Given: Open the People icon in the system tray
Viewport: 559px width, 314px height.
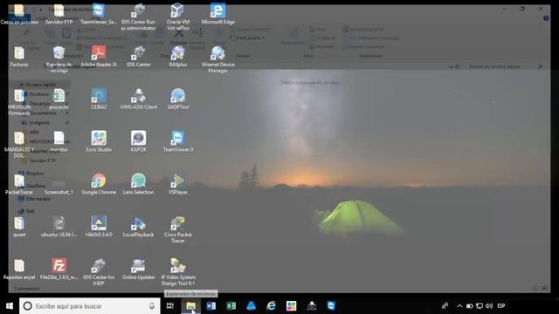Looking at the screenshot, I should pyautogui.click(x=445, y=306).
